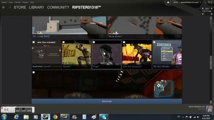This screenshot has width=214, height=120.
Task: Open the "Duh Duh Duaaaaun" screenshot thumbnail
Action: [x=137, y=55]
